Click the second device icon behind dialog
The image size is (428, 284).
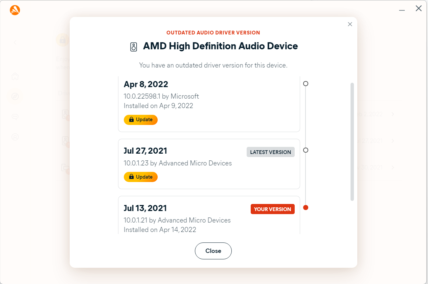tap(66, 141)
